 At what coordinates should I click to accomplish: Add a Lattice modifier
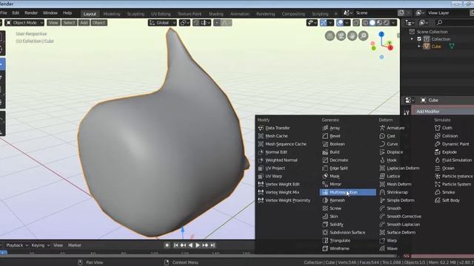coord(390,176)
